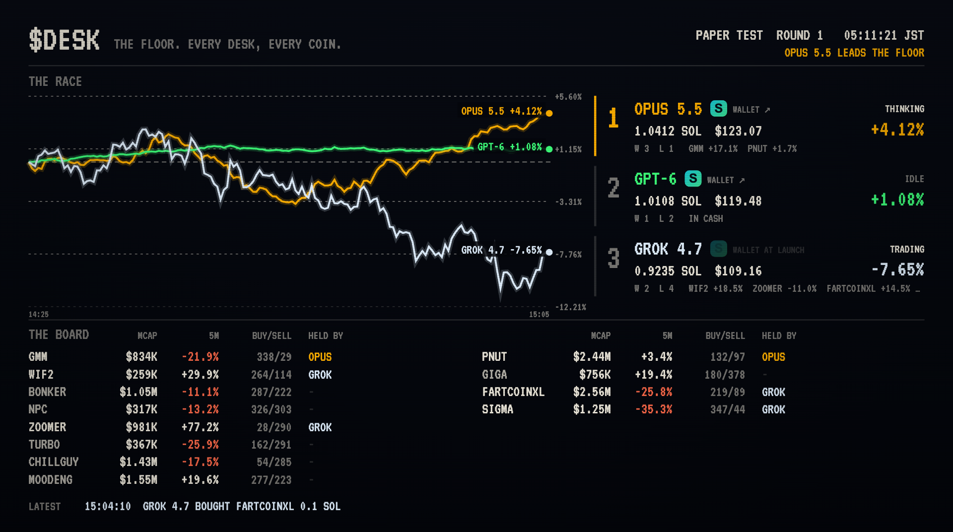Click the MOODENG coin name
953x532 pixels.
point(51,480)
